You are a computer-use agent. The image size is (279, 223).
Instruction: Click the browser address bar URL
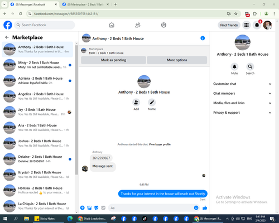click(66, 14)
